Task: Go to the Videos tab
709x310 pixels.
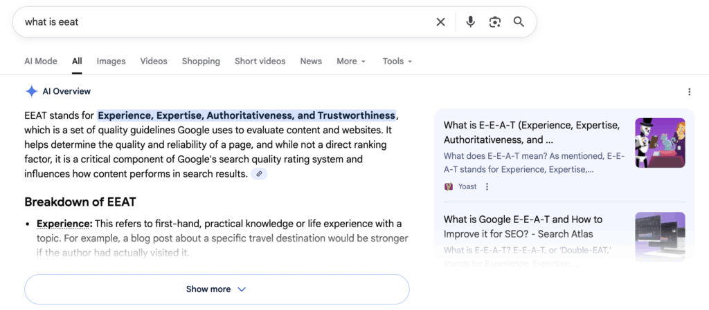Action: pos(154,61)
